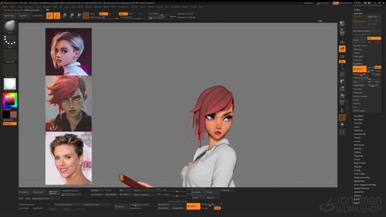The width and height of the screenshot is (386, 217).
Task: Pick a color in the color picker square
Action: pos(10,100)
